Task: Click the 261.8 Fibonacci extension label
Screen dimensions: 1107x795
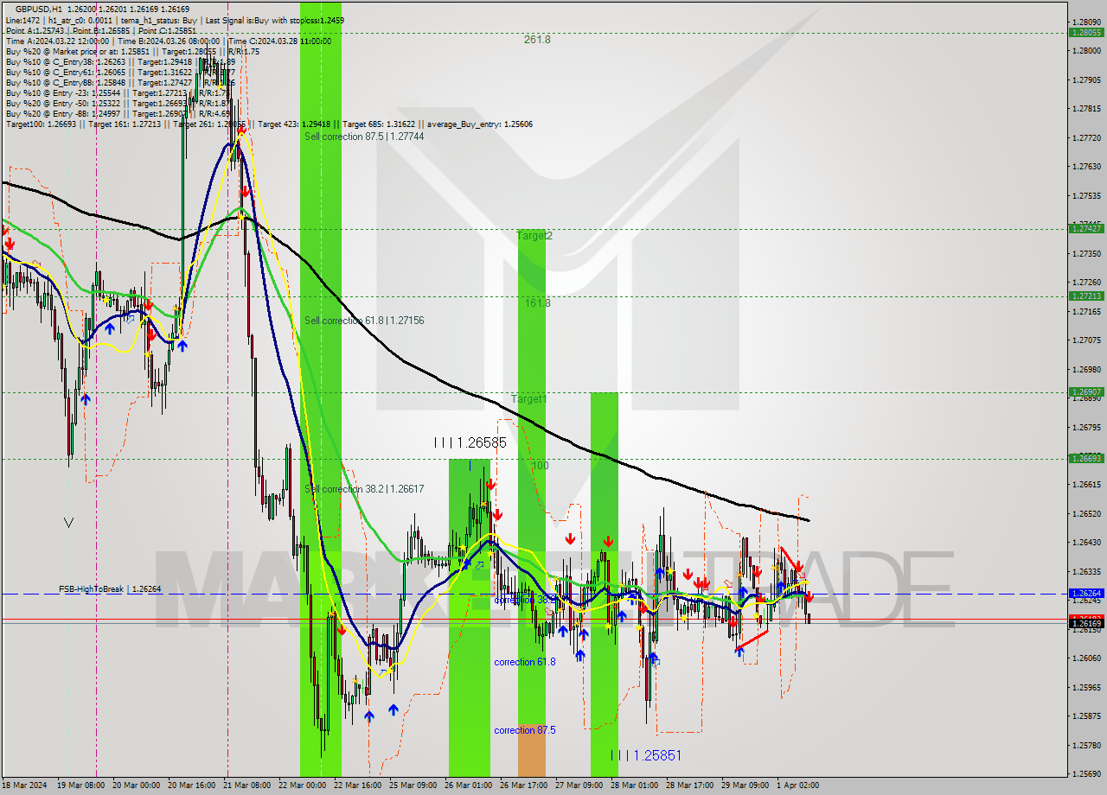Action: pos(536,39)
